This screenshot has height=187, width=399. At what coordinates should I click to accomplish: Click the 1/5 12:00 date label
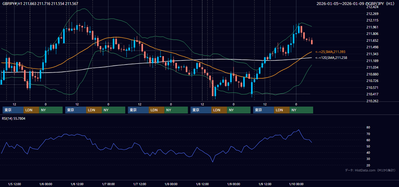14,184
